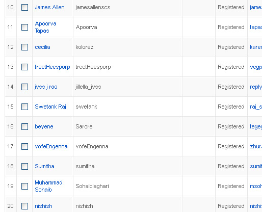The height and width of the screenshot is (212, 262).
Task: Click the raj_s email link
Action: pyautogui.click(x=256, y=107)
